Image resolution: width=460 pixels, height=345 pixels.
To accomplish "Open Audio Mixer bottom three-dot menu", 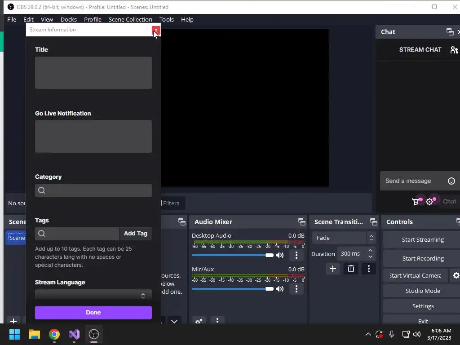I will point(217,320).
